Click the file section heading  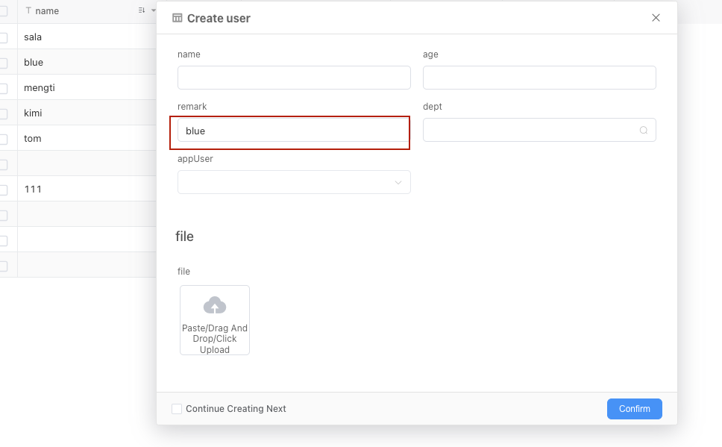(x=184, y=236)
